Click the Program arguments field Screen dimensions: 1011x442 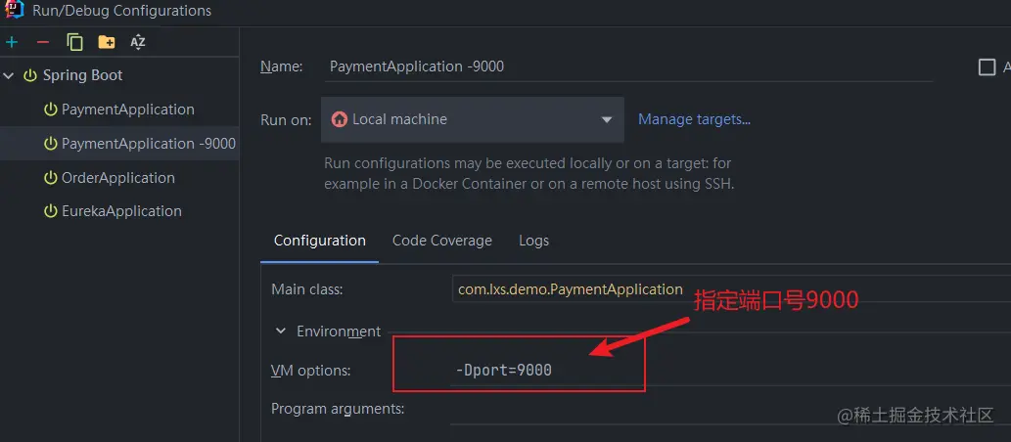tap(731, 409)
